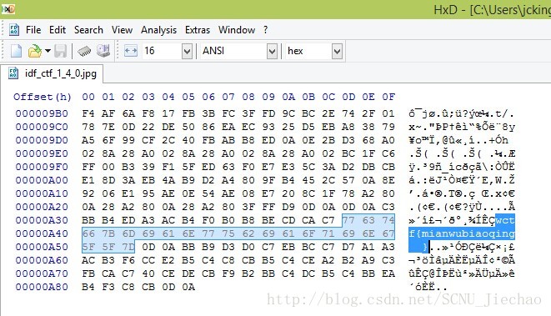551x316 pixels.
Task: Click the Open RAM chip icon
Action: point(84,52)
